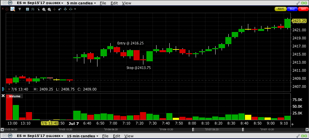309x139 pixels.
Task: Click the green chain link icon of the 15 min chart
Action: [304, 136]
